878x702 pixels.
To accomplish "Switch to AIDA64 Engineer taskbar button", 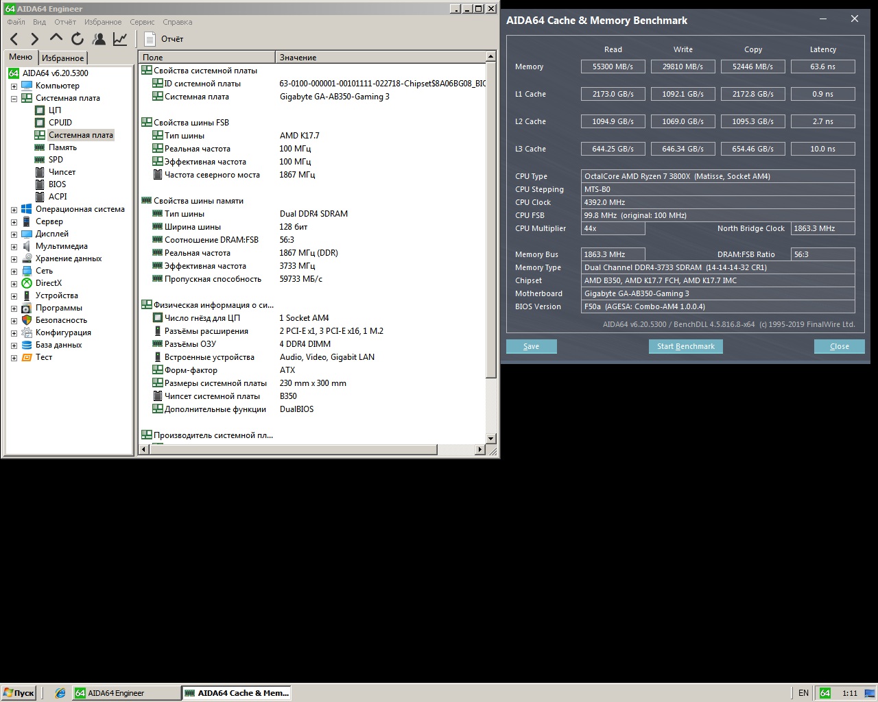I will (126, 693).
